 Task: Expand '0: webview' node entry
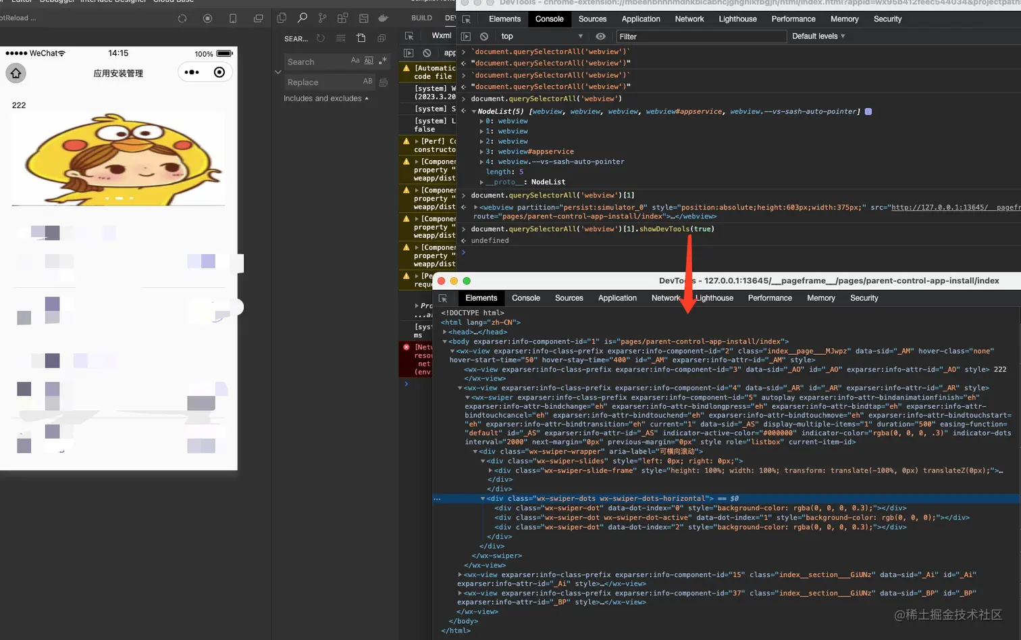tap(481, 122)
